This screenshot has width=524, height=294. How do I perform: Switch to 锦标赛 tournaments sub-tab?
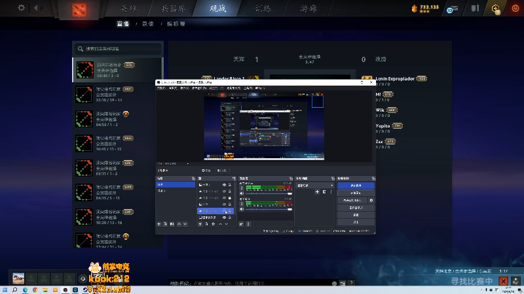point(176,24)
